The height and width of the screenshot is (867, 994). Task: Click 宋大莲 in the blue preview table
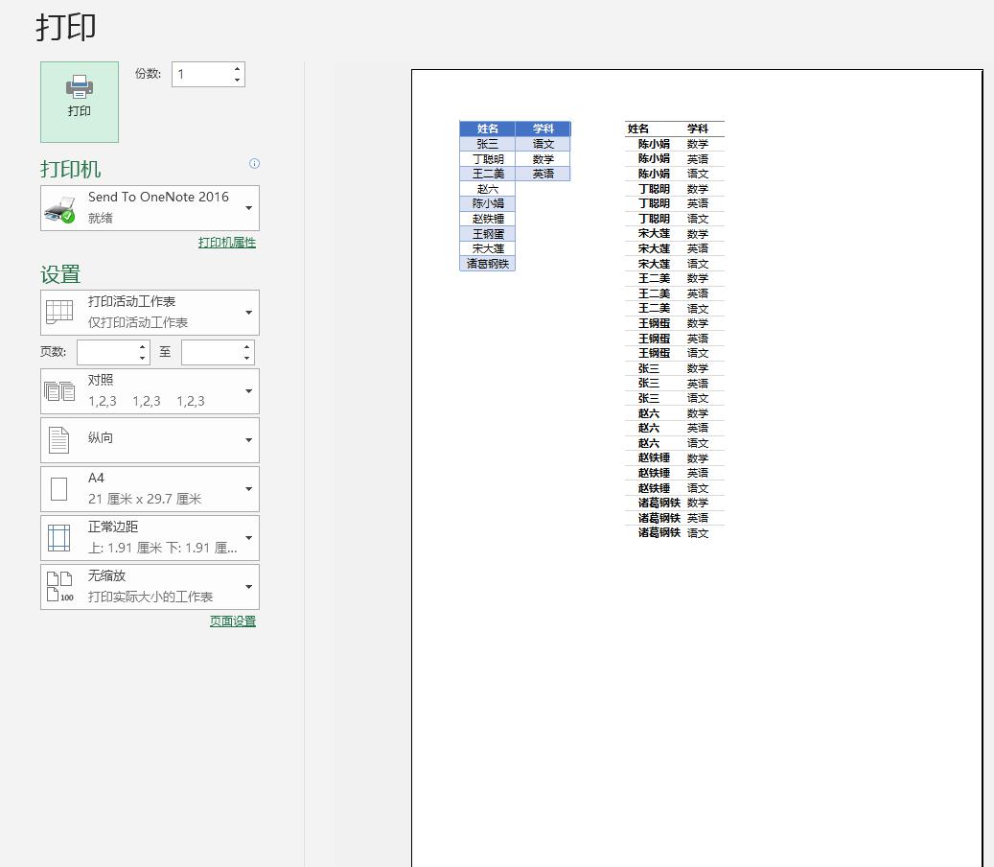point(488,248)
